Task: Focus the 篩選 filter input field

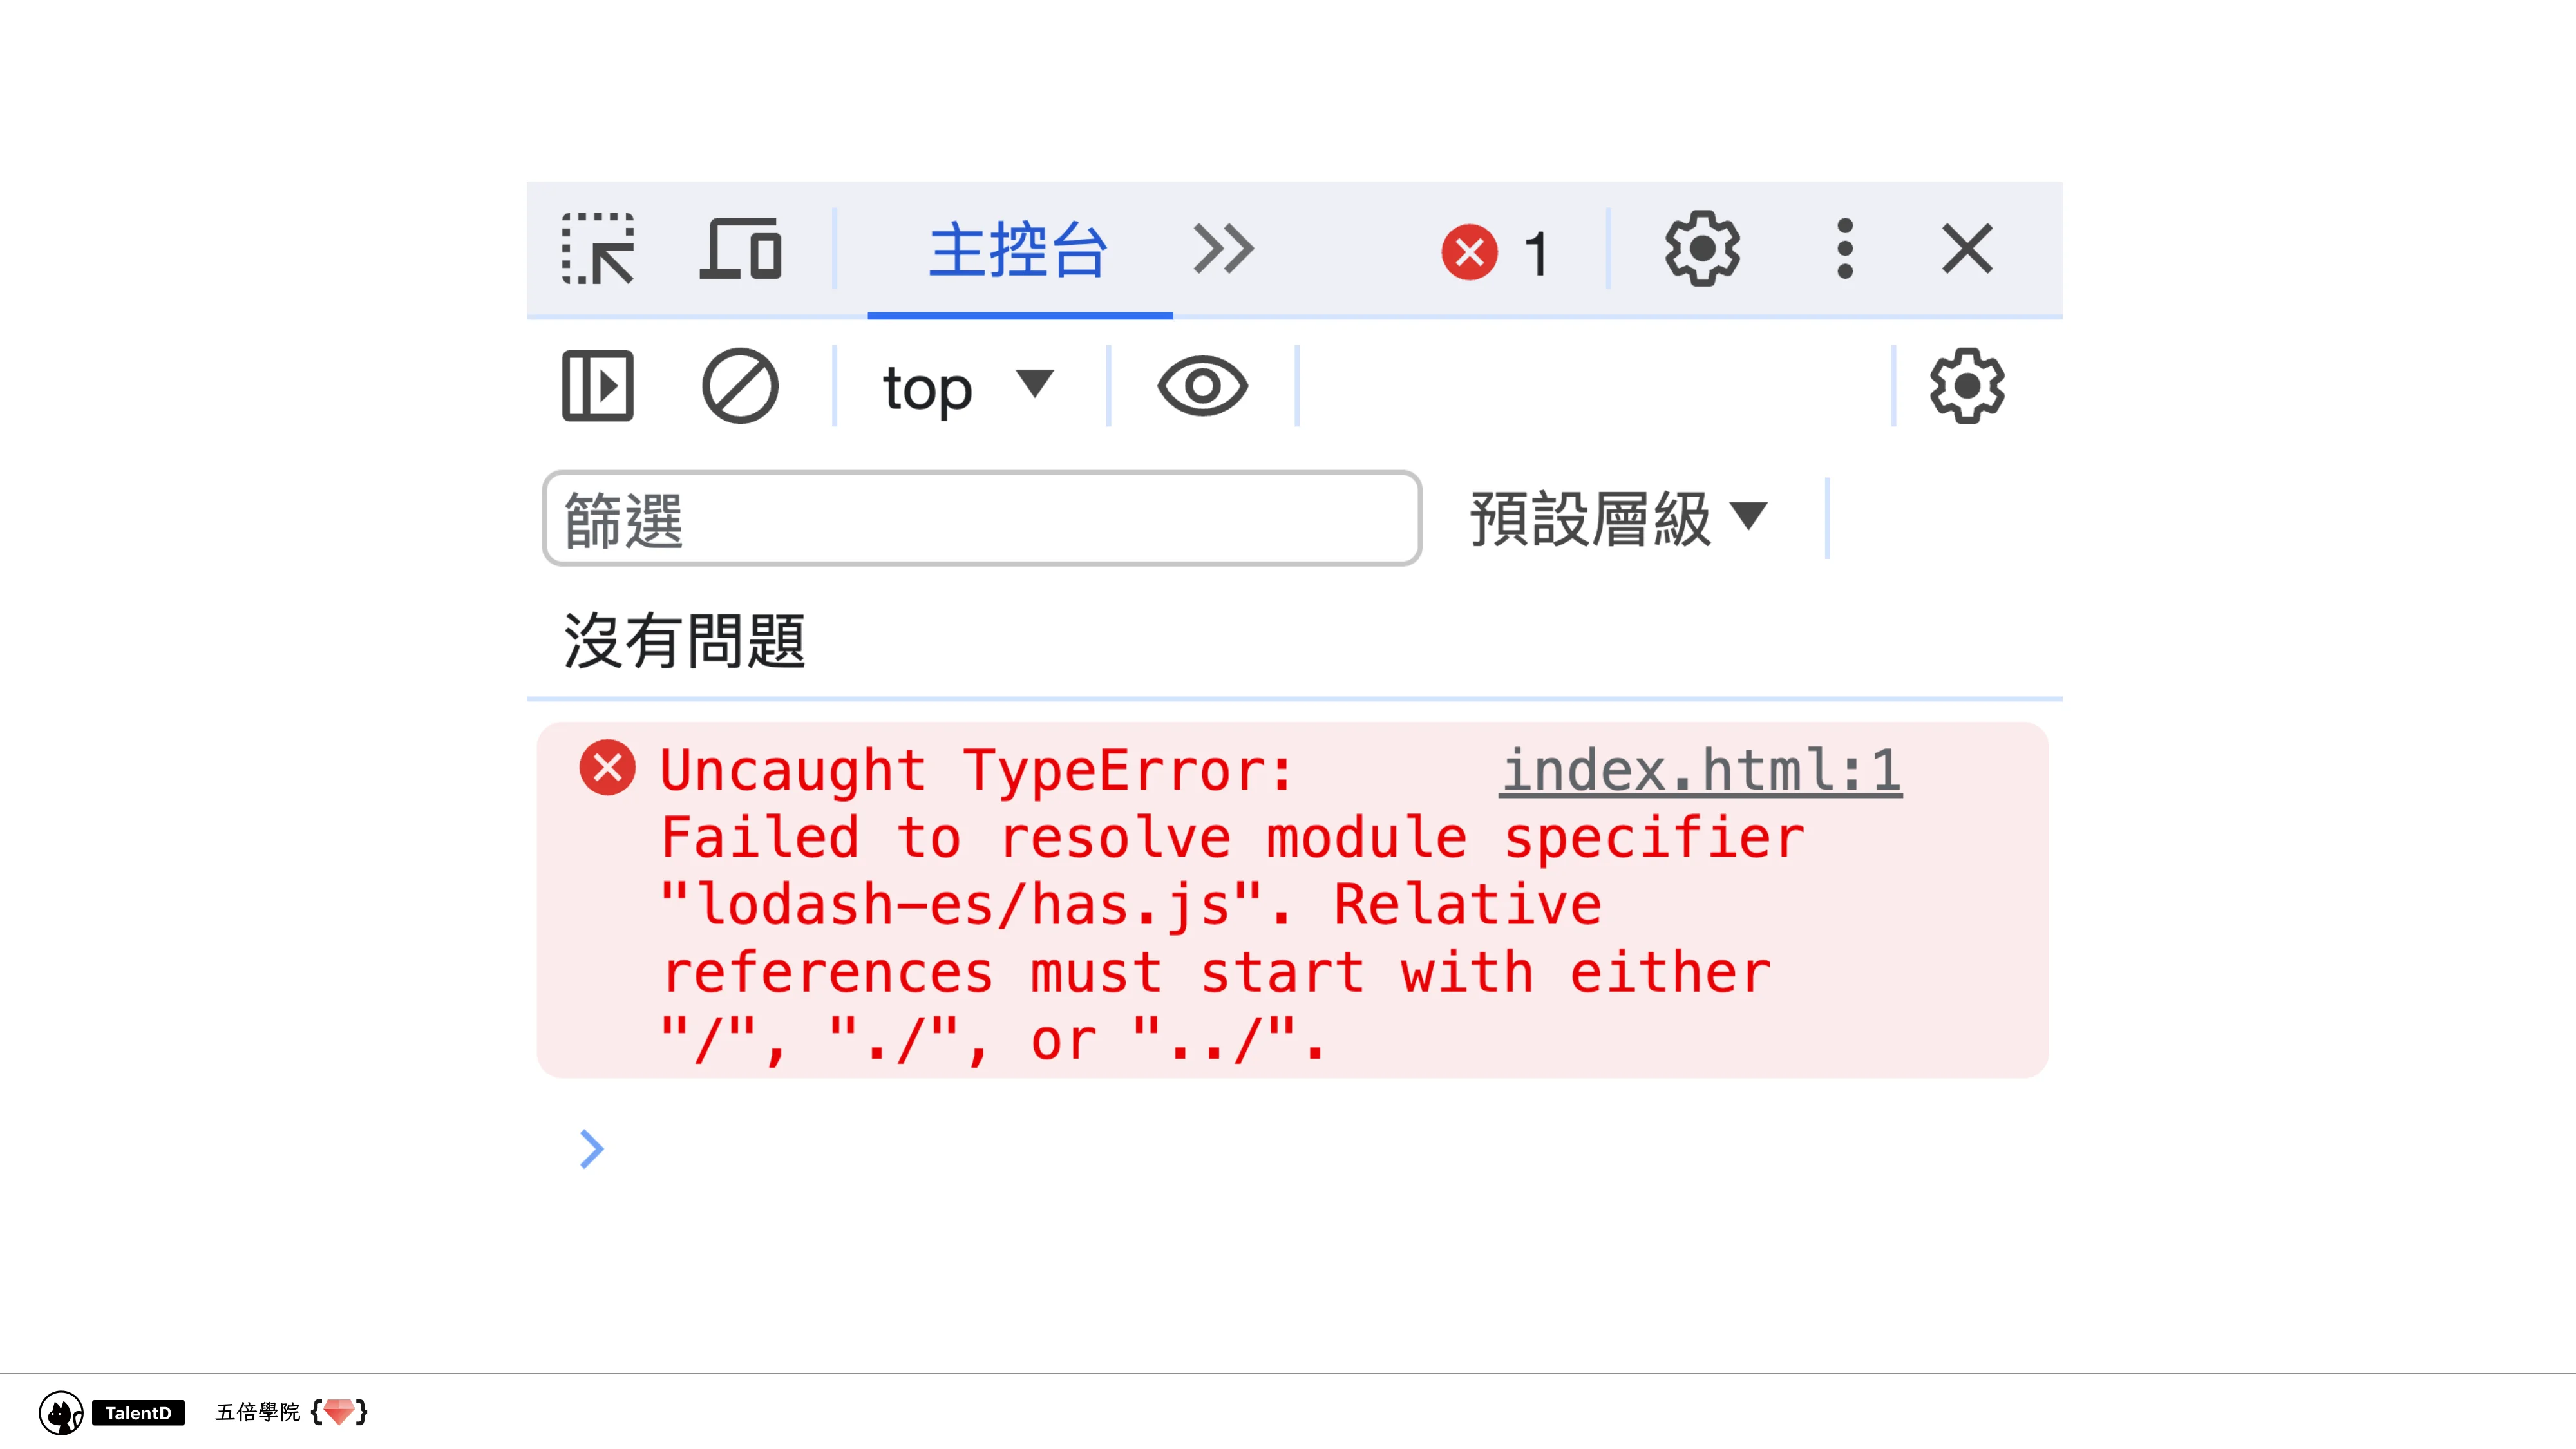Action: [x=980, y=519]
